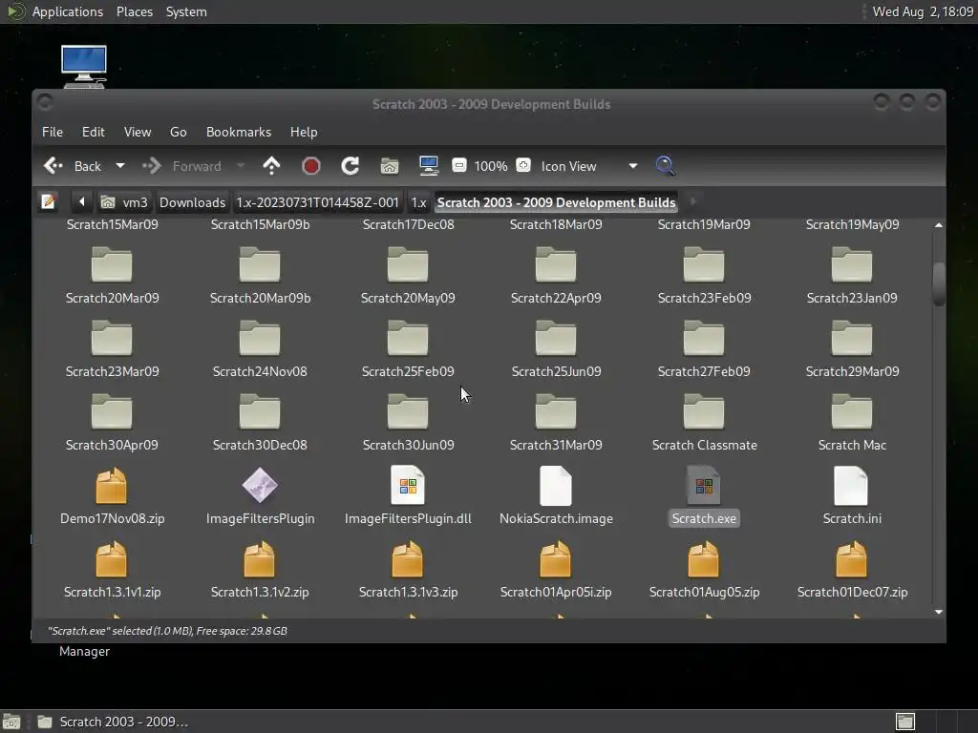The height and width of the screenshot is (733, 978).
Task: Click the Search magnifier icon
Action: tap(665, 166)
